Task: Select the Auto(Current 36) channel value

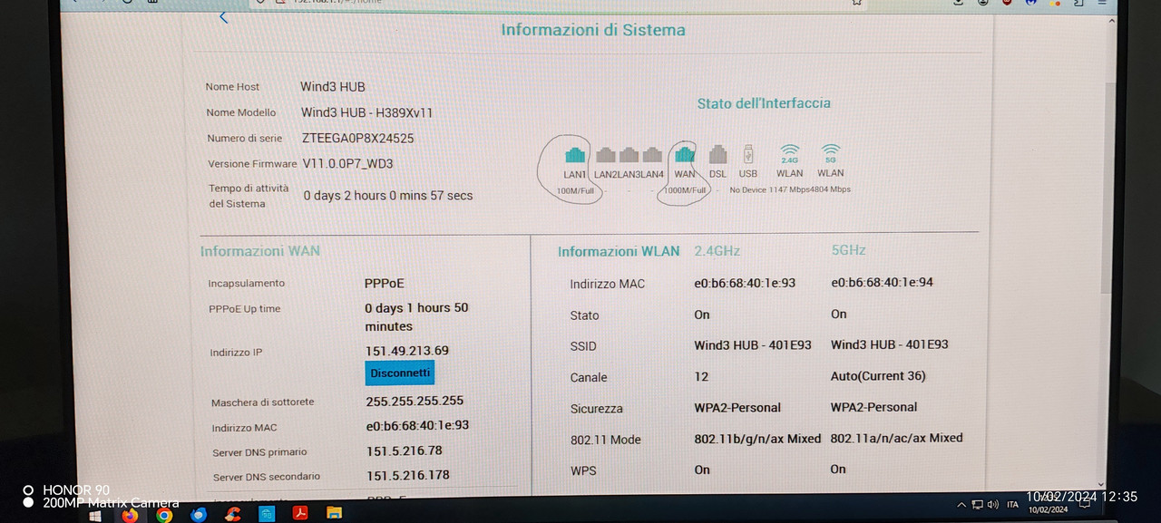Action: (878, 375)
